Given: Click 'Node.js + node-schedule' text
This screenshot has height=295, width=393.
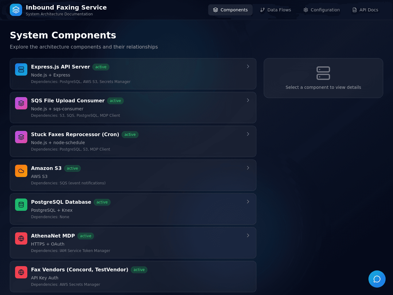Looking at the screenshot, I should coord(58,143).
